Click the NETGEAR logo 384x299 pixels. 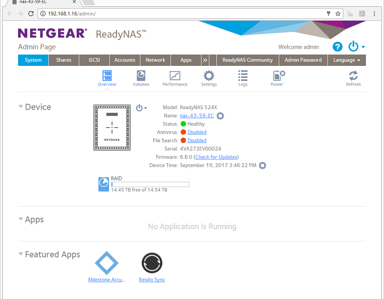click(52, 33)
